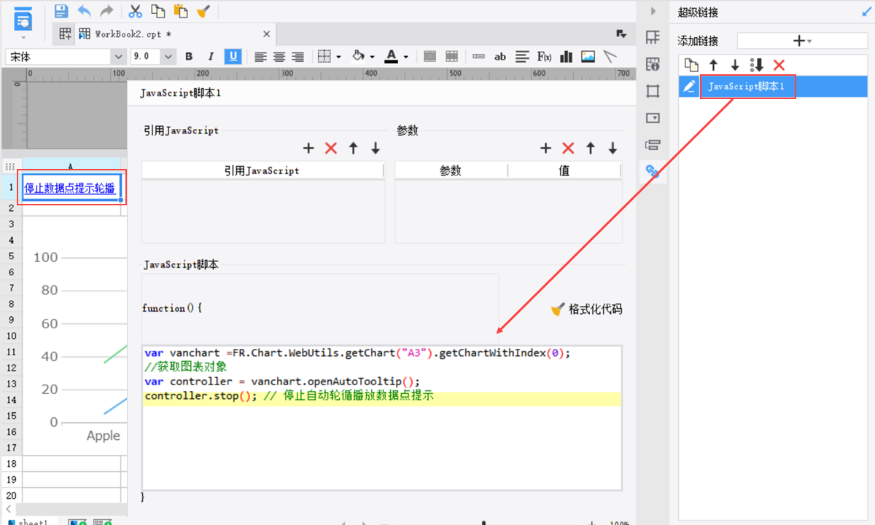The width and height of the screenshot is (875, 525).
Task: Activate the format painter brush
Action: click(x=203, y=11)
